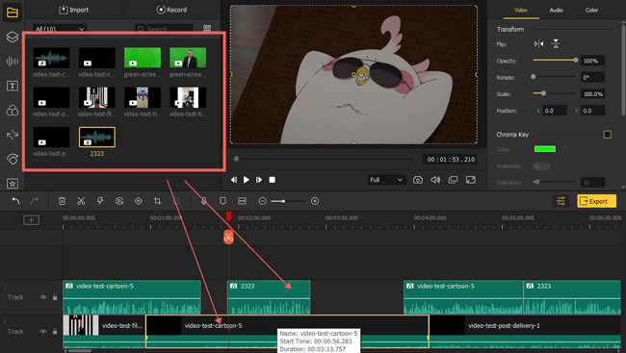
Task: Open the favorites star sidebar icon
Action: (13, 184)
